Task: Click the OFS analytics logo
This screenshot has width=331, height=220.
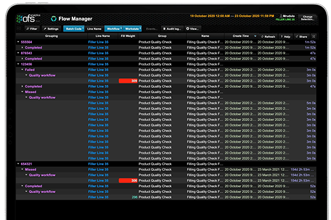Action: [x=28, y=18]
